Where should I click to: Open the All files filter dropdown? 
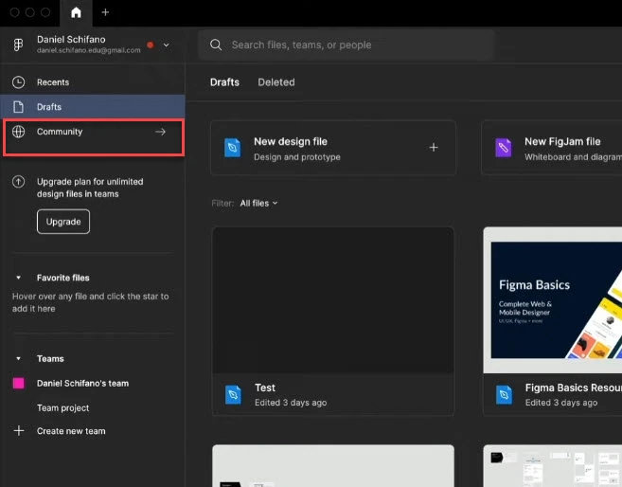coord(258,203)
